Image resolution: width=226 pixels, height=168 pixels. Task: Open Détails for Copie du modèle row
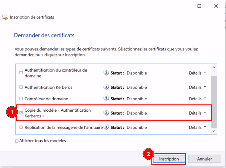197,113
